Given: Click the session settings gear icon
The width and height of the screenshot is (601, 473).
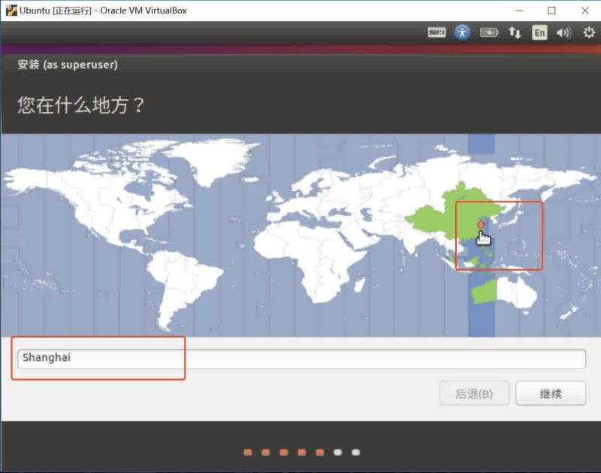Looking at the screenshot, I should (587, 32).
